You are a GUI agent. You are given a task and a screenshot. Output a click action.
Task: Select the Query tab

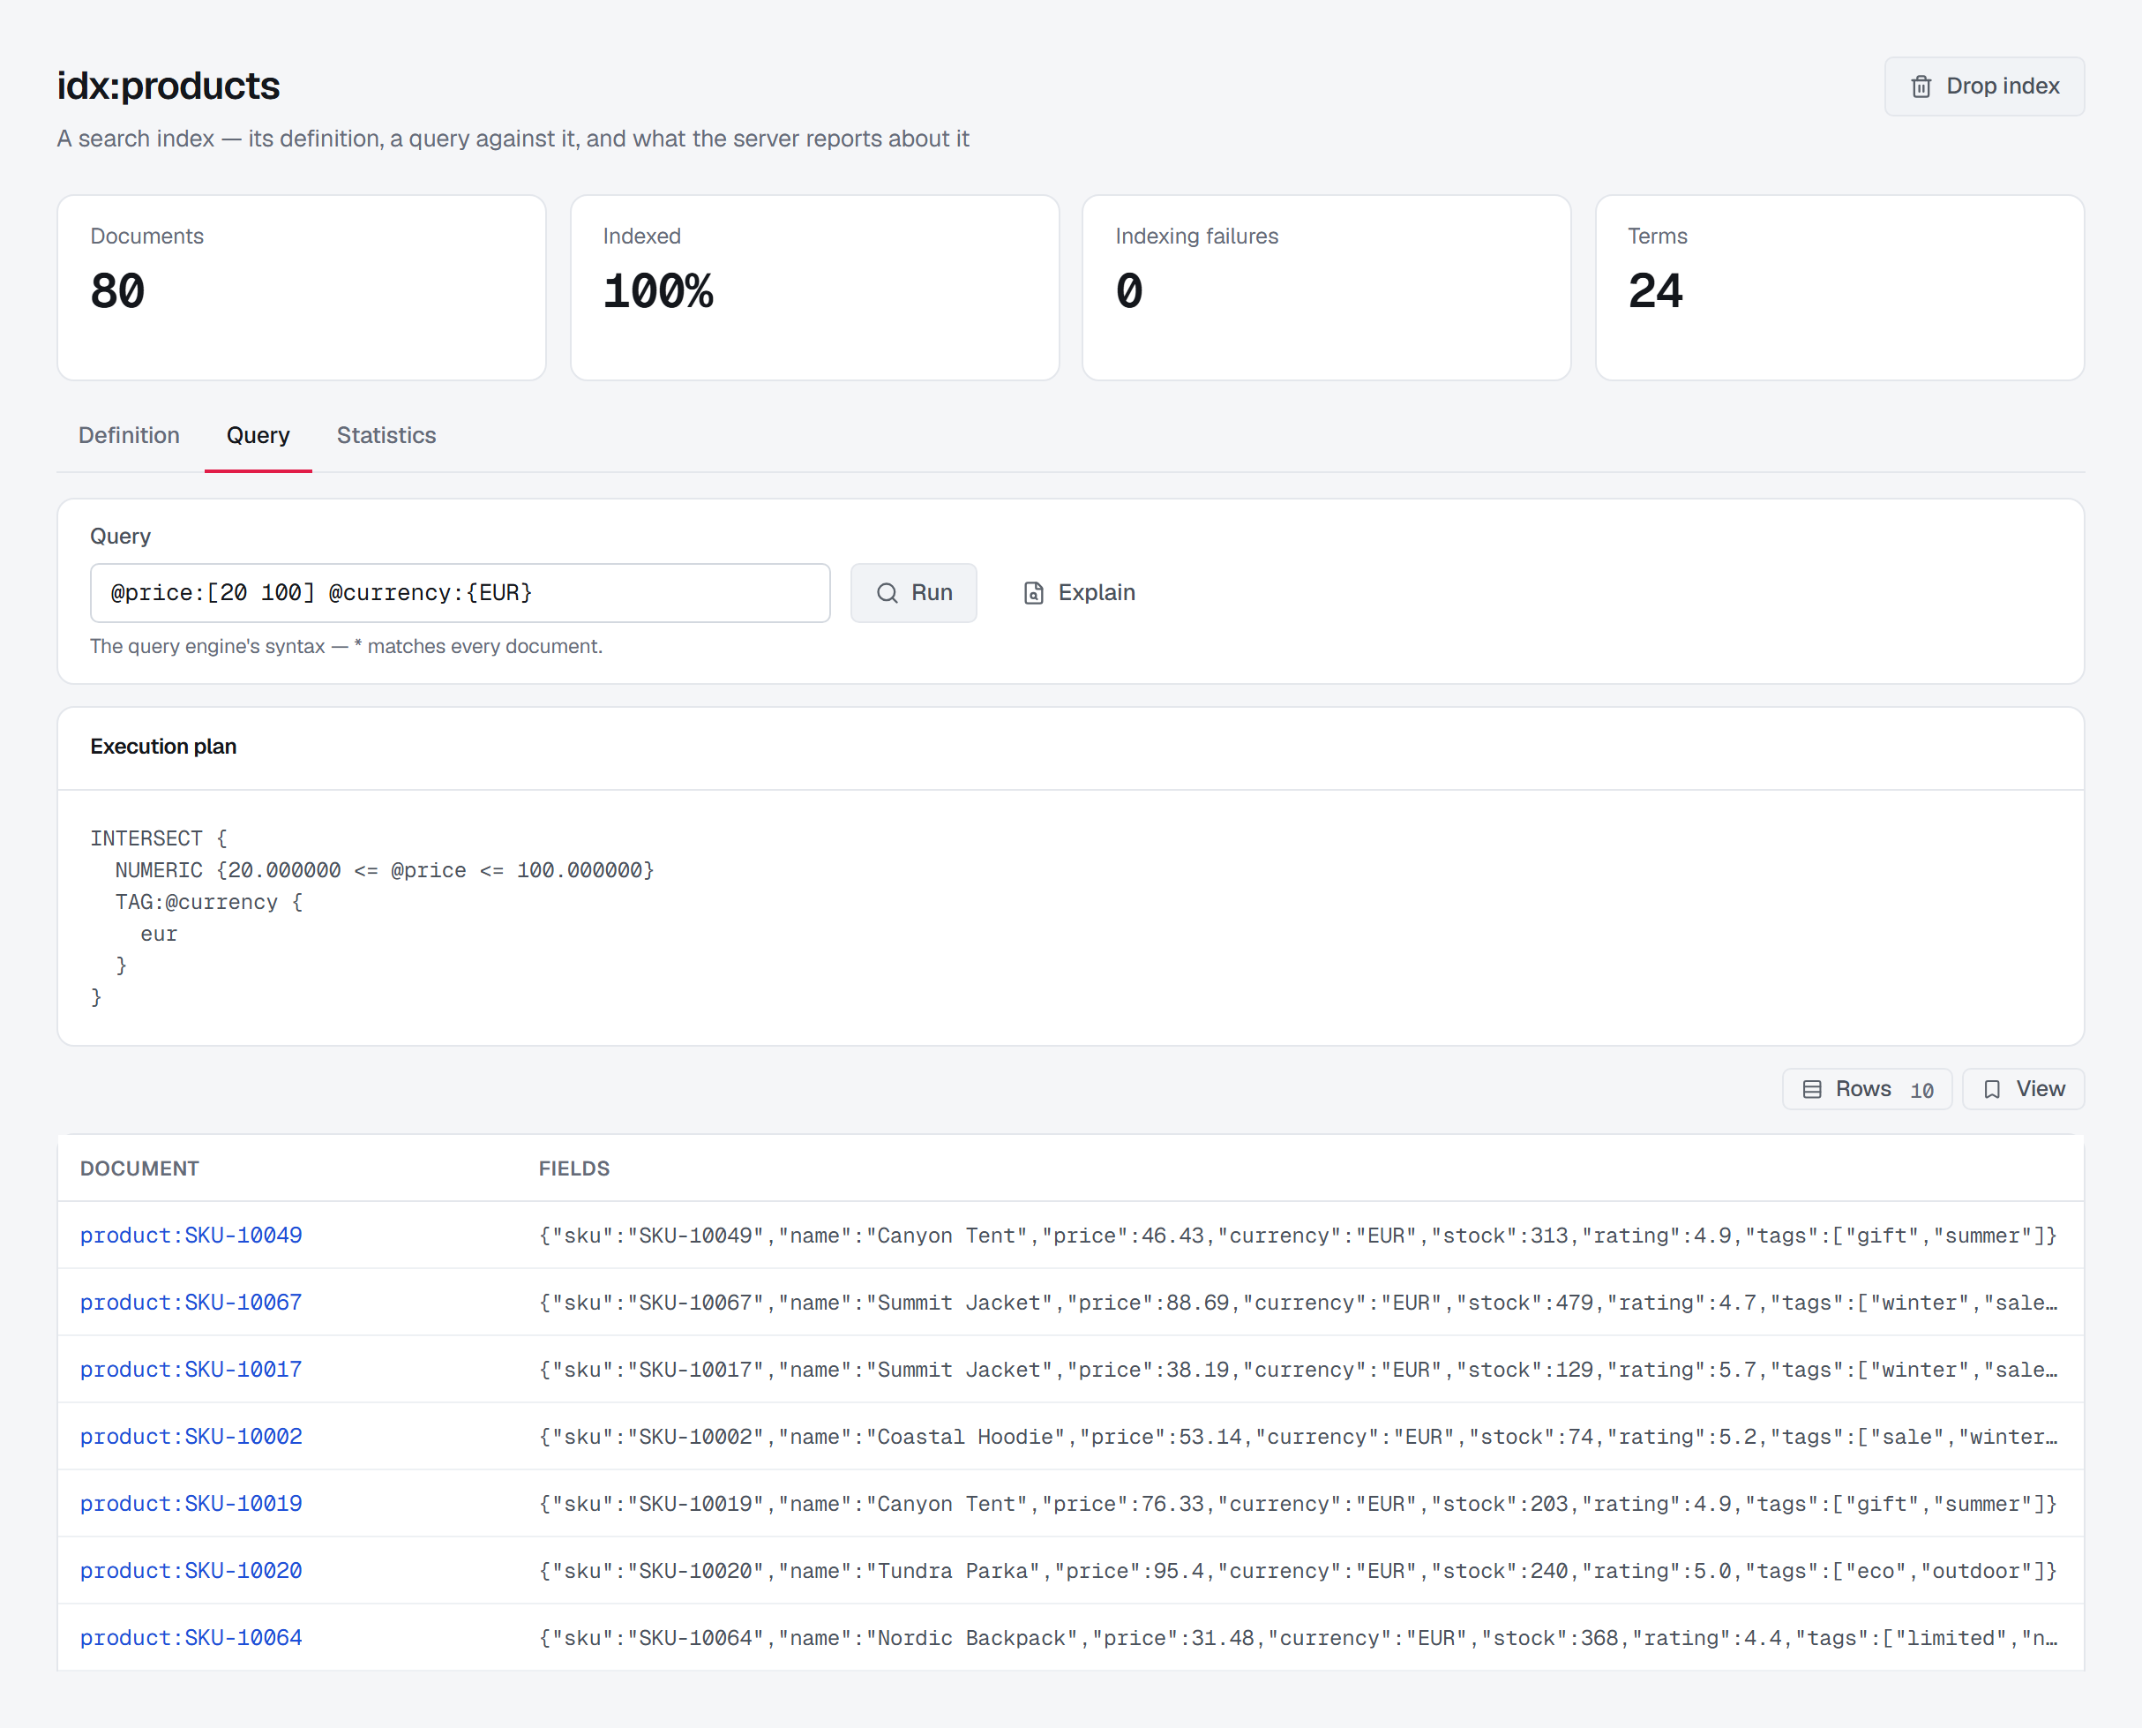258,435
